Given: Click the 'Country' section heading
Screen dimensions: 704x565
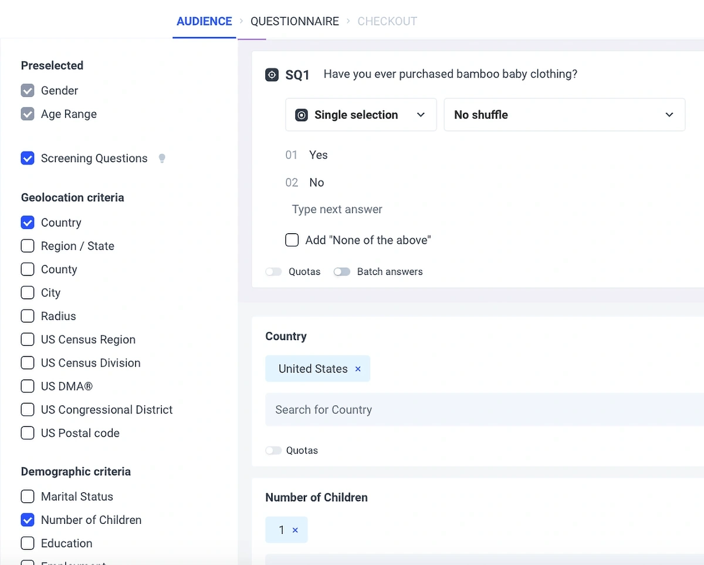Looking at the screenshot, I should tap(286, 337).
